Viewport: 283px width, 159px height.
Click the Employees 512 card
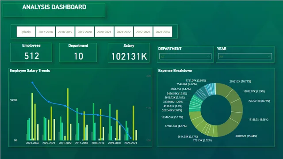(x=31, y=52)
